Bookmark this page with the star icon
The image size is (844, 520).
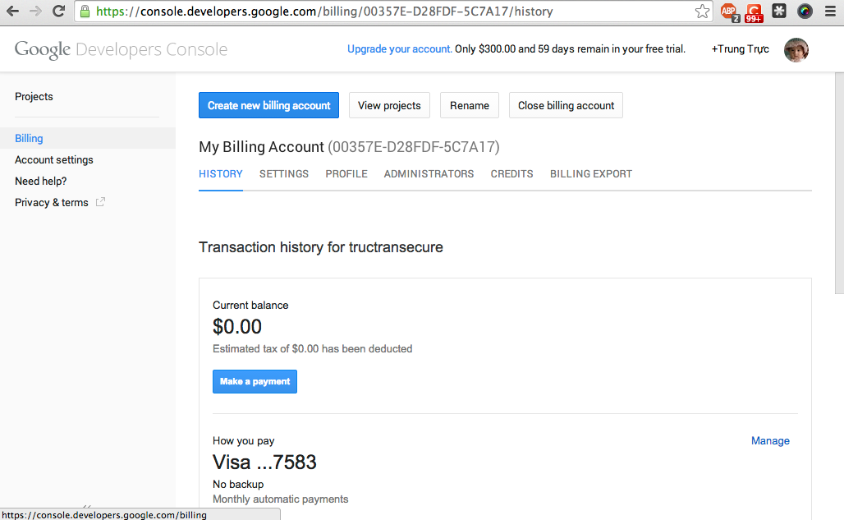pos(702,12)
